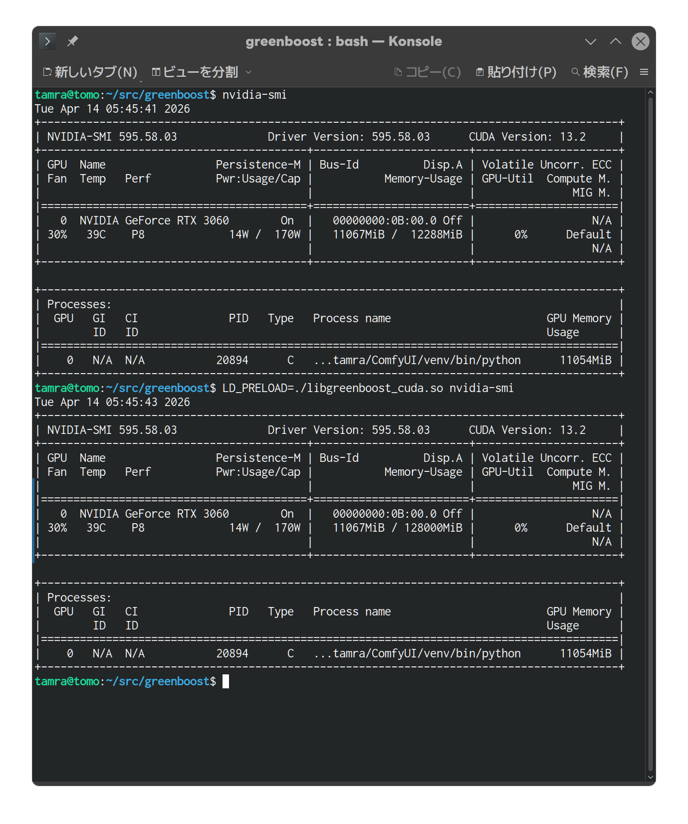Click the "greenboost : bash — Konsole" window title
Viewport: 688px width, 824px height.
click(x=343, y=41)
